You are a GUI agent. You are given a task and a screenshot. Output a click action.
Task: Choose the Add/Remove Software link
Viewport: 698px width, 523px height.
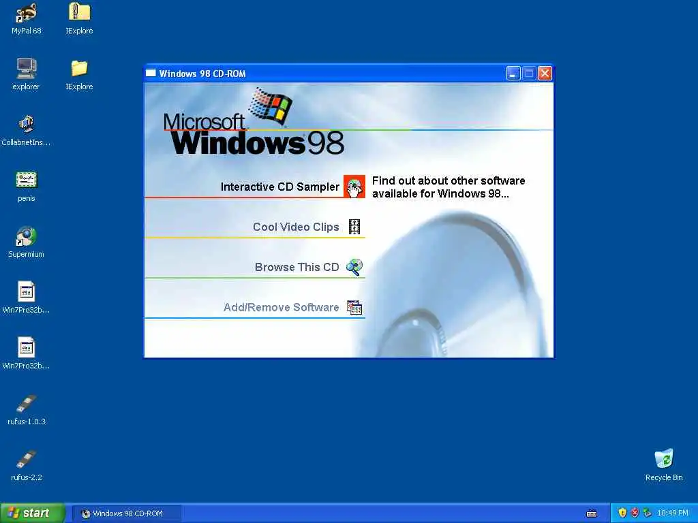(x=282, y=307)
